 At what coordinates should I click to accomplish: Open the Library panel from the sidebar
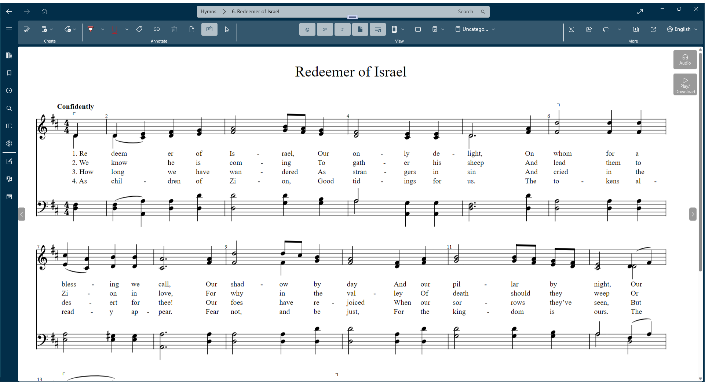tap(9, 55)
